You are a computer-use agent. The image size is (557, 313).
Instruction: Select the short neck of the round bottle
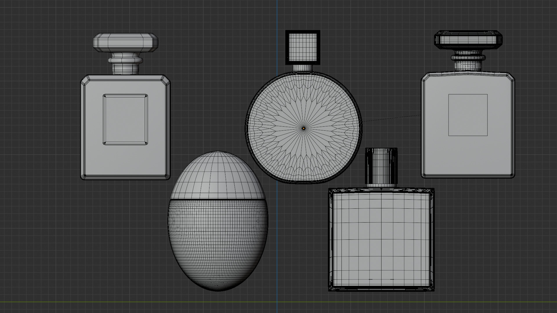(x=303, y=68)
